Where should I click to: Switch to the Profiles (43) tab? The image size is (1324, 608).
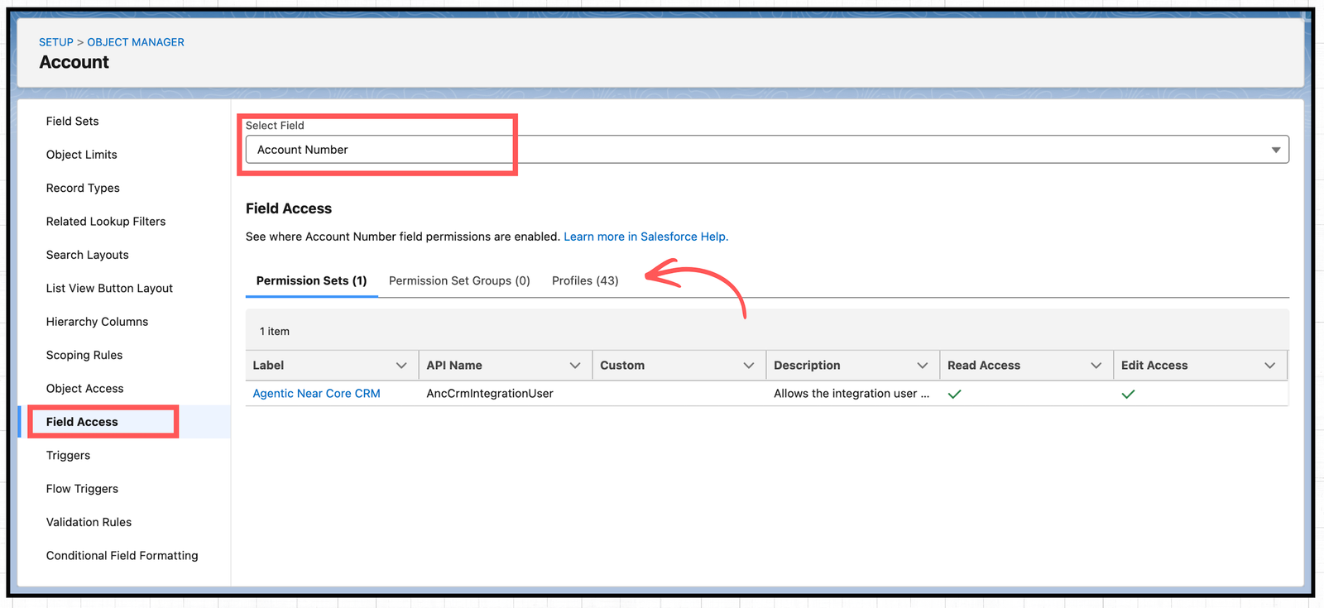(x=585, y=281)
